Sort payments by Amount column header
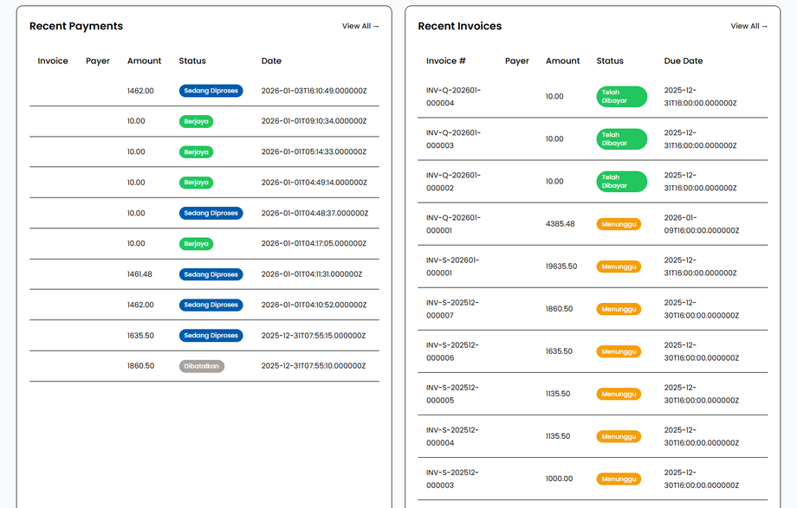Viewport: 797px width, 508px height. (144, 61)
